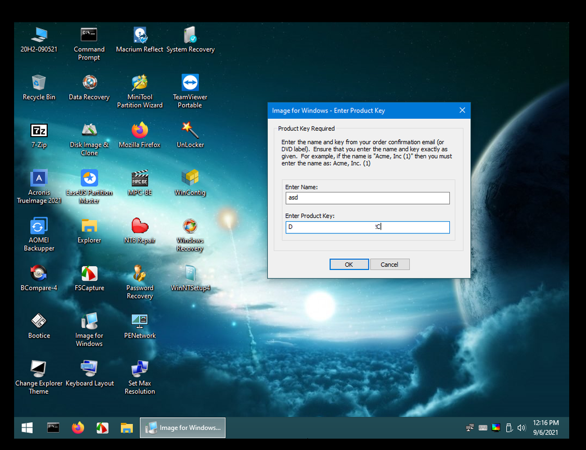Open the taskbar clock showing 12:16 PM
This screenshot has width=586, height=450.
pyautogui.click(x=546, y=427)
